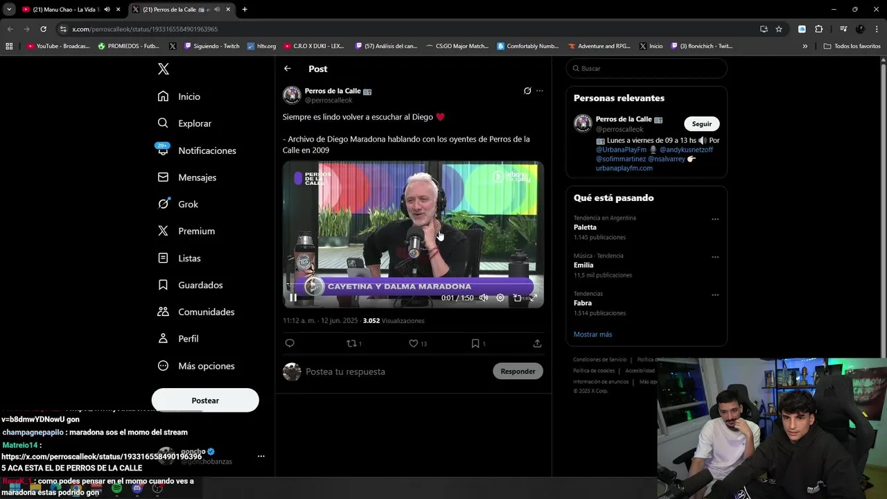Open Listas in the sidebar
887x499 pixels.
point(179,258)
